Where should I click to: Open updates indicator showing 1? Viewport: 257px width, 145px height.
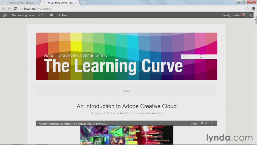42,15
